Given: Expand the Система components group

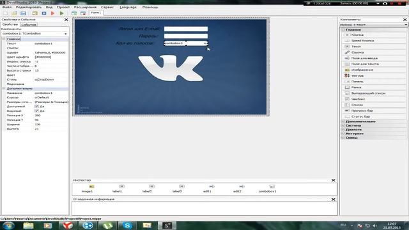Looking at the screenshot, I should 343,125.
